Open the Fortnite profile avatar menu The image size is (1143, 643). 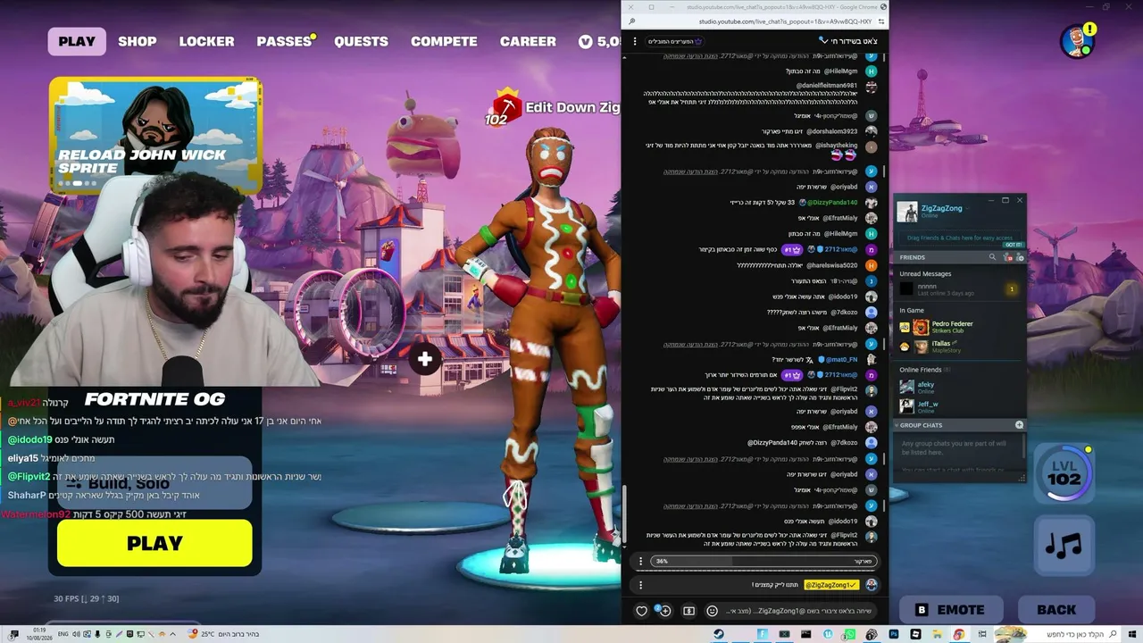coord(1078,41)
